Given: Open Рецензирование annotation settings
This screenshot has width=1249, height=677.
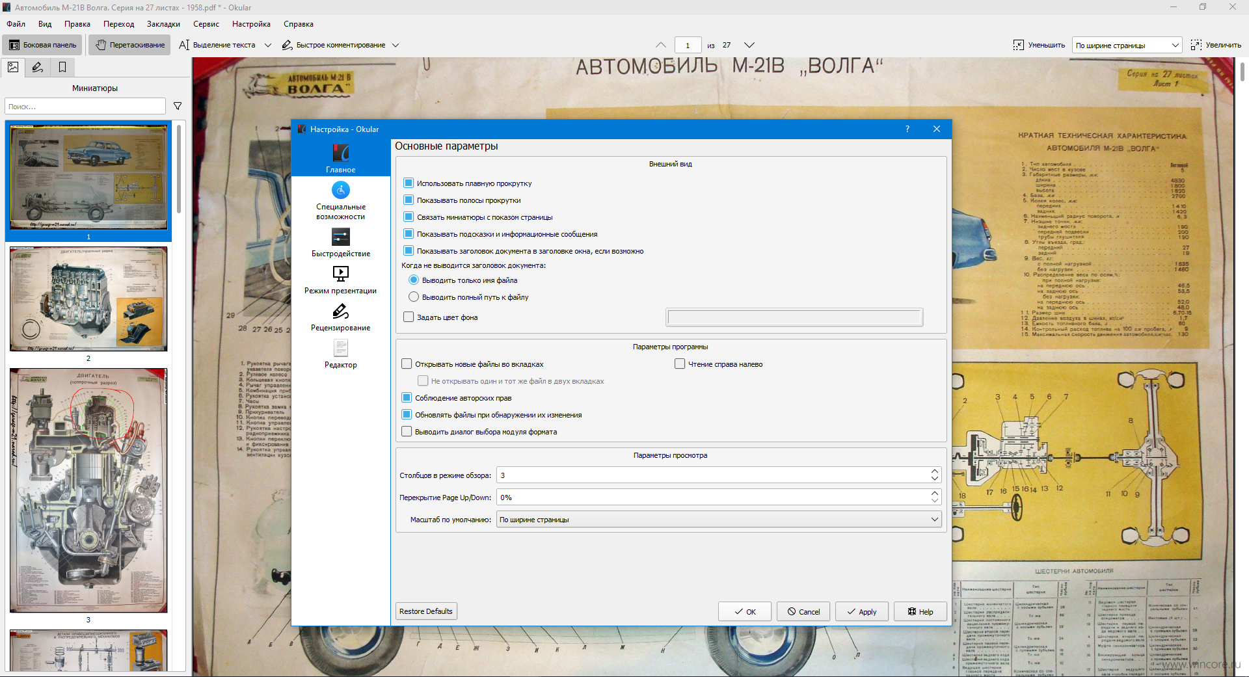Looking at the screenshot, I should coord(340,317).
